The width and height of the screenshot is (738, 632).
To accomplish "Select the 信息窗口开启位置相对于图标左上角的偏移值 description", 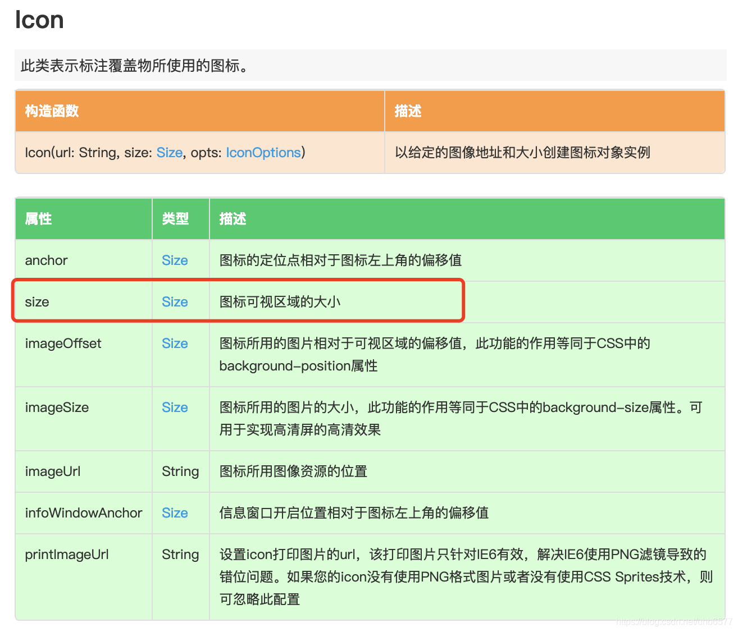I will pyautogui.click(x=354, y=513).
